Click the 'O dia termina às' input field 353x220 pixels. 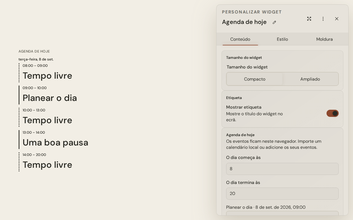[x=282, y=194]
